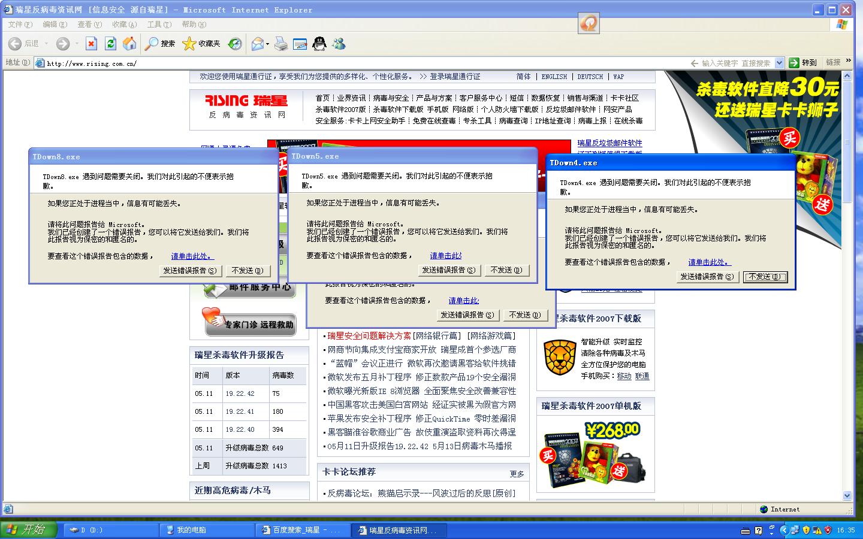Open the ENGLISH language link
Viewport: 863px width, 539px height.
[x=554, y=77]
